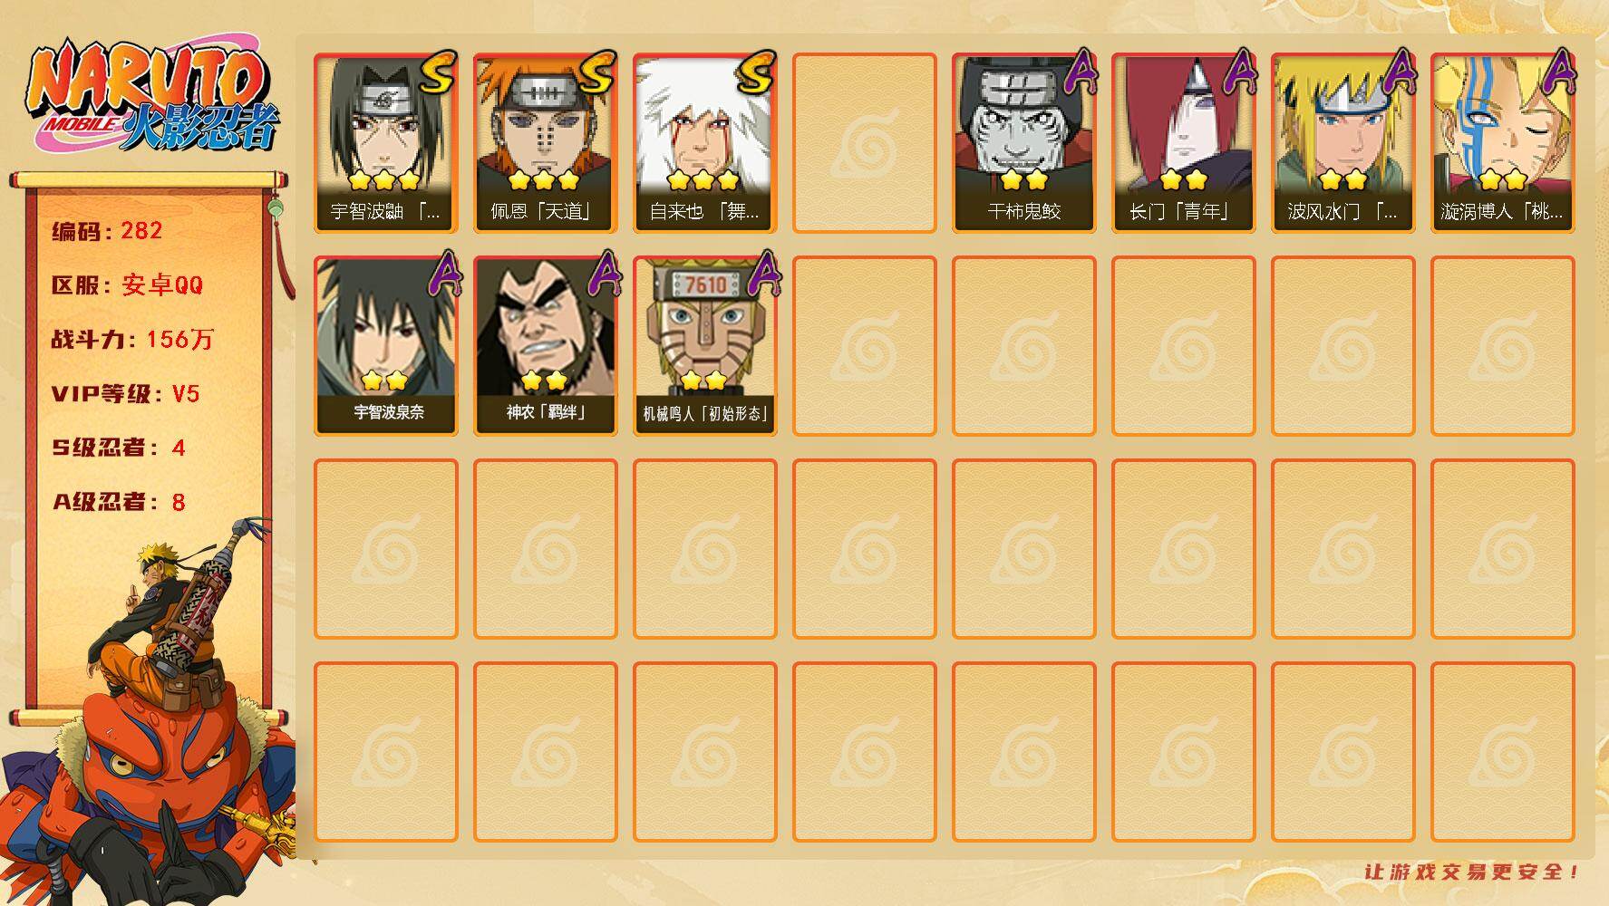The width and height of the screenshot is (1609, 906).
Task: Select the Uchiha Itachi S-rank ninja card
Action: (386, 143)
